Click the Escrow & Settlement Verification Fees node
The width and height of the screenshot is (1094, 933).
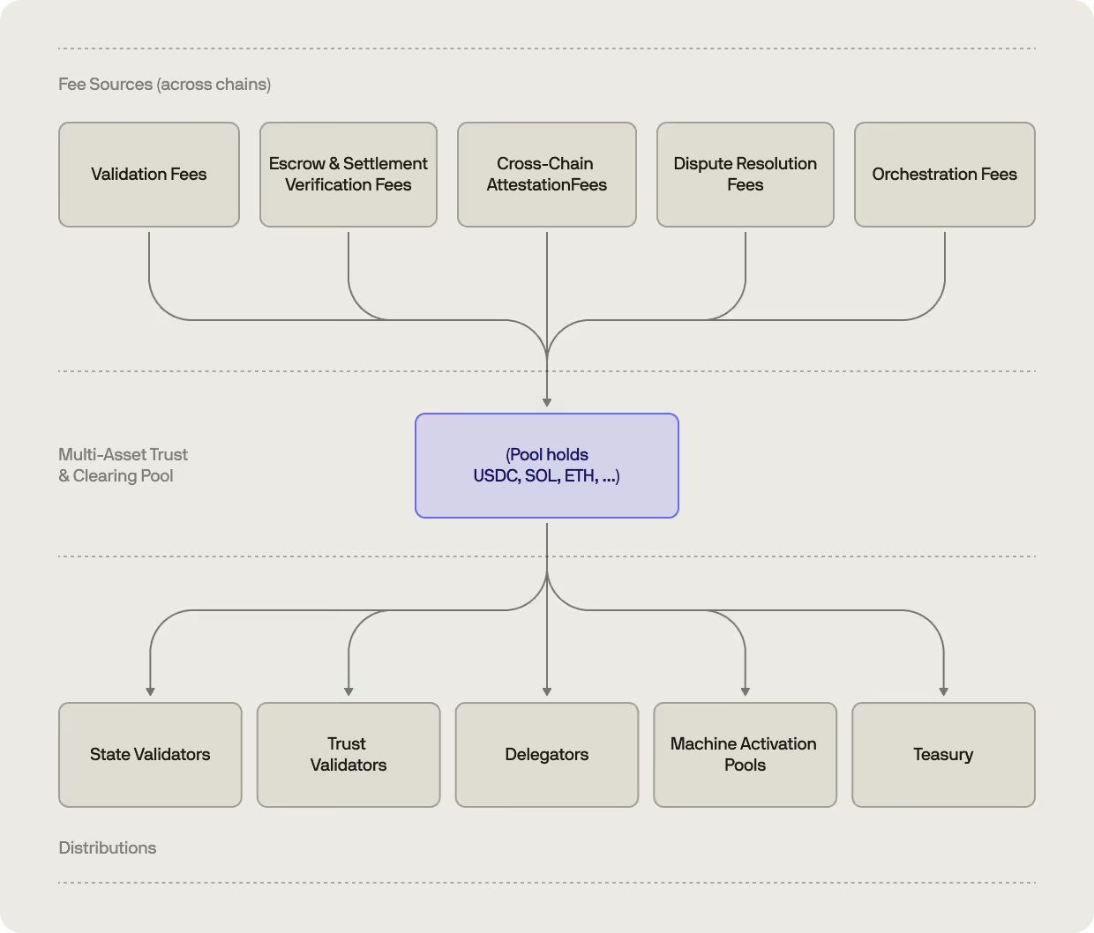[x=348, y=174]
